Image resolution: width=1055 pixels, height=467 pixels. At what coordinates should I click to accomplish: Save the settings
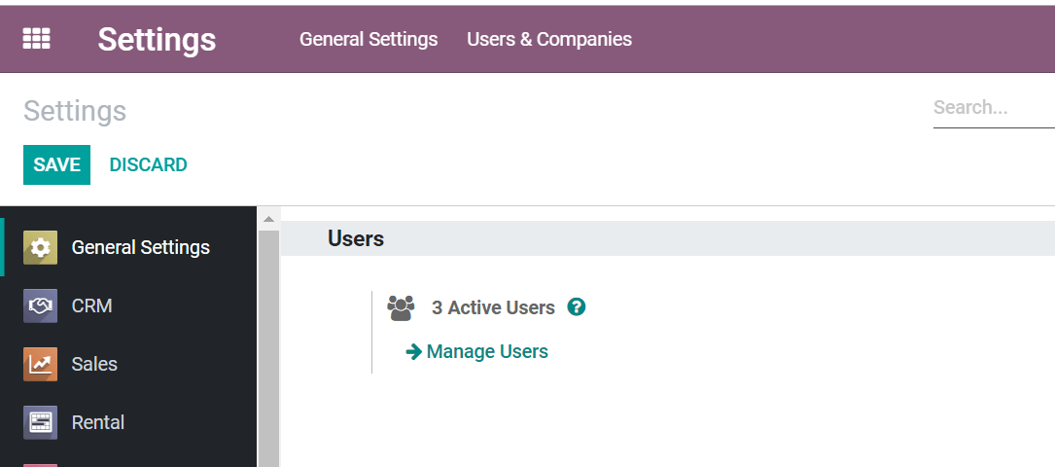coord(56,164)
